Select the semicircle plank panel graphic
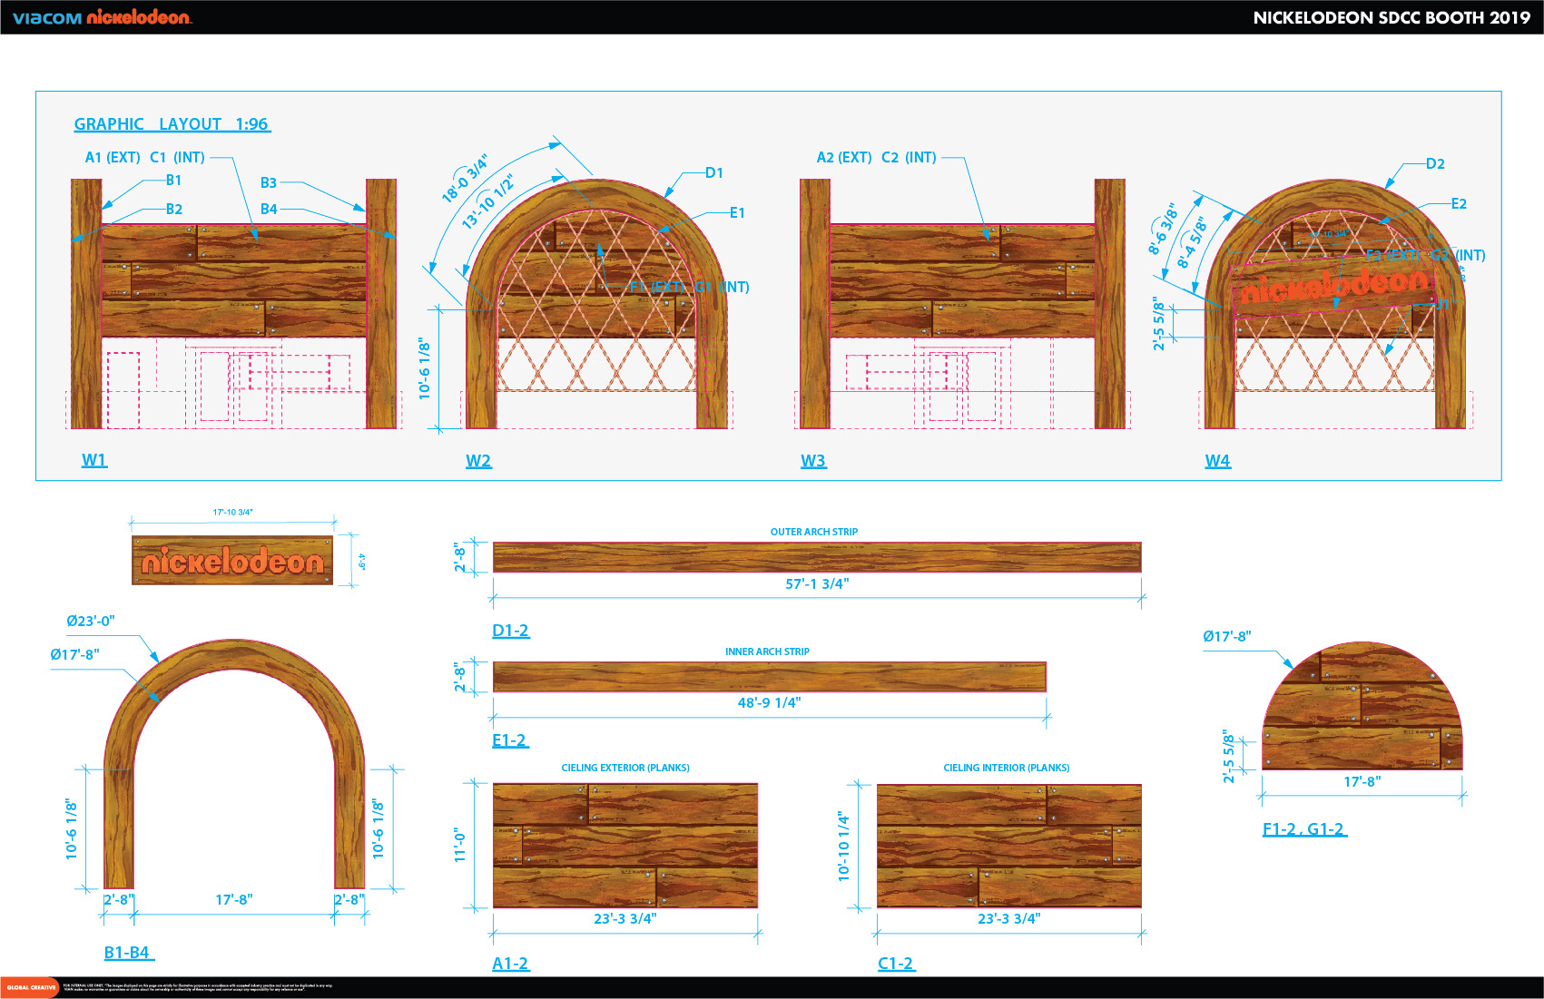Viewport: 1544px width, 999px height. pyautogui.click(x=1362, y=707)
